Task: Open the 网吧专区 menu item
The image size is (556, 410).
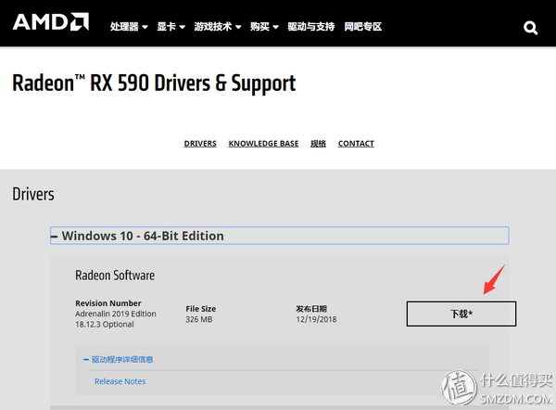Action: coord(362,27)
